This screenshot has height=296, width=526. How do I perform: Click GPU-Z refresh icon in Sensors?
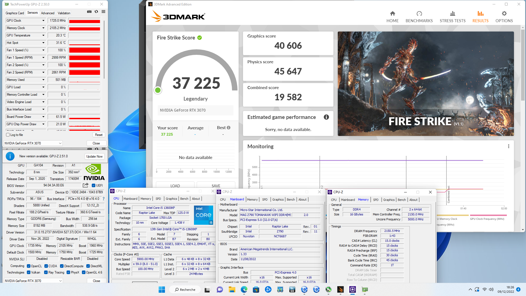click(96, 12)
